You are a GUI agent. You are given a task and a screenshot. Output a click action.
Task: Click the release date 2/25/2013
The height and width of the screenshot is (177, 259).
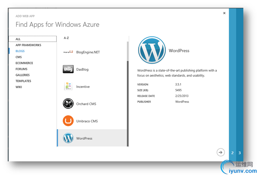point(182,96)
